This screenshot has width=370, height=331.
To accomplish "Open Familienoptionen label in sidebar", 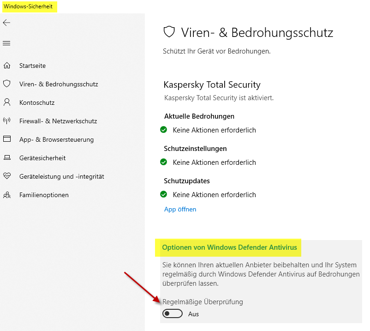I will [44, 195].
